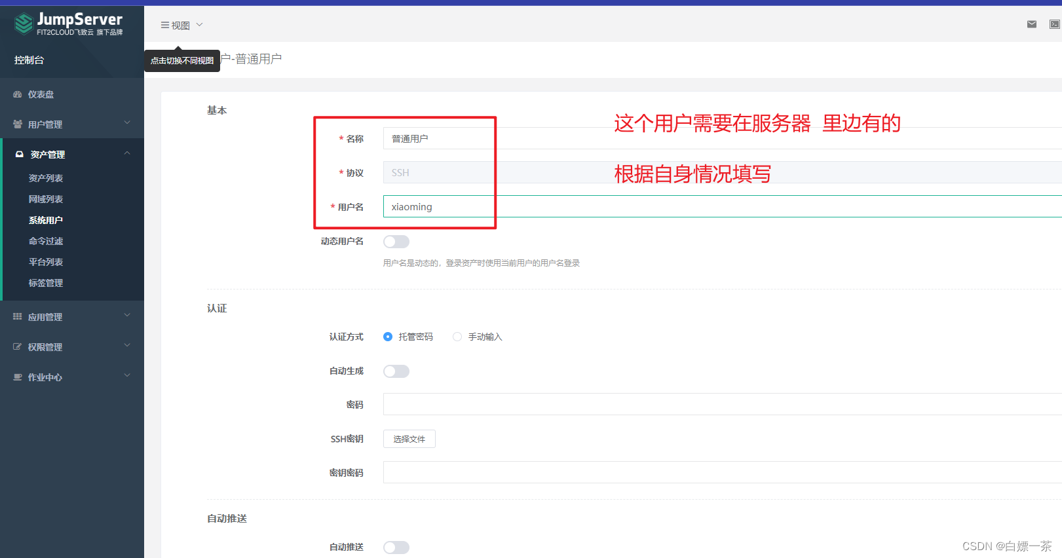Click the 自动推送 section heading

pos(227,519)
